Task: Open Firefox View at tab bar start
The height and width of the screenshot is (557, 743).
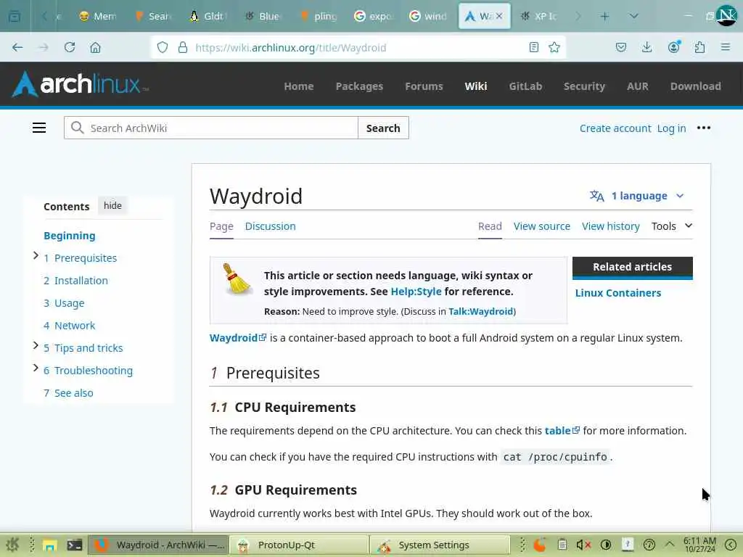Action: click(15, 17)
